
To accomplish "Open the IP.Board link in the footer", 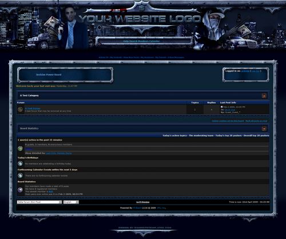I will 137,208.
